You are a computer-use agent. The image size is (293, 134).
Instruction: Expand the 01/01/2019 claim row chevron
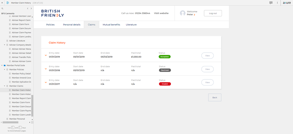pyautogui.click(x=46, y=55)
